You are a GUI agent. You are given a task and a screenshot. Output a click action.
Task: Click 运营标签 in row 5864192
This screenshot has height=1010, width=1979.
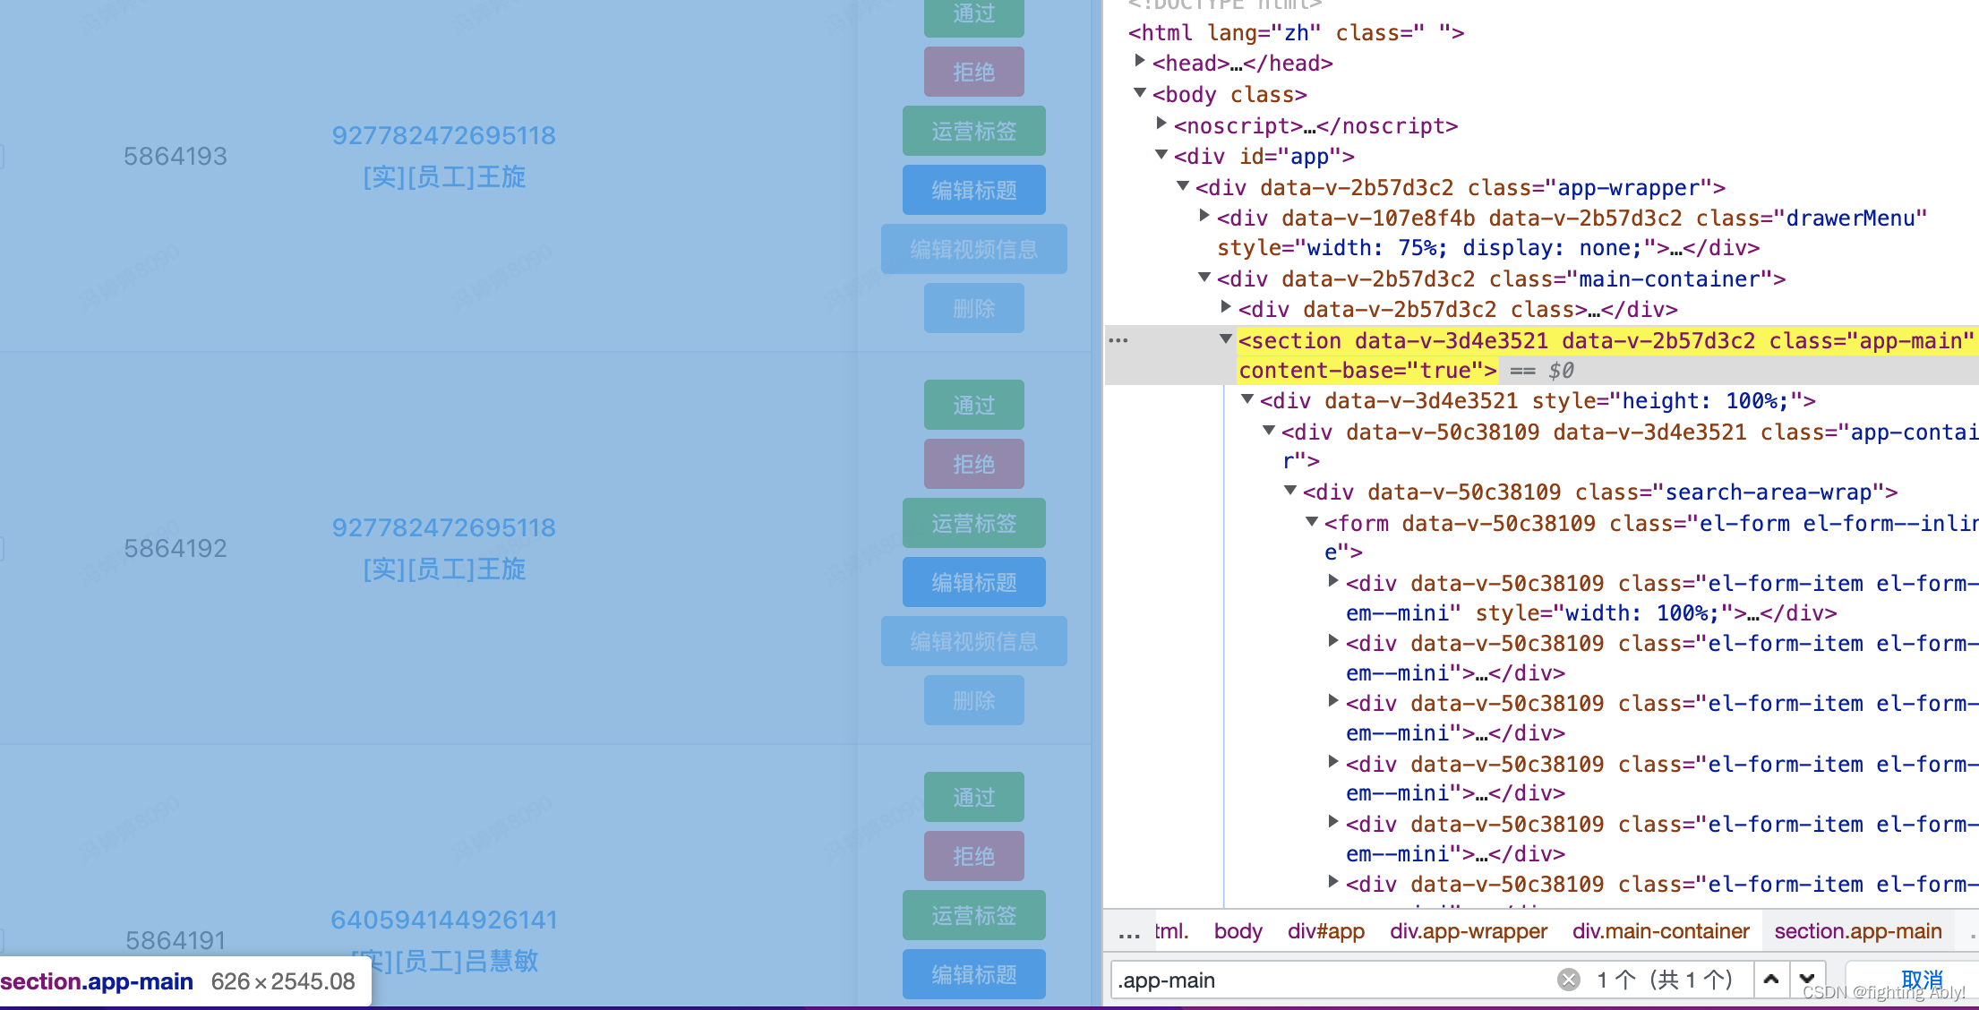[x=974, y=523]
